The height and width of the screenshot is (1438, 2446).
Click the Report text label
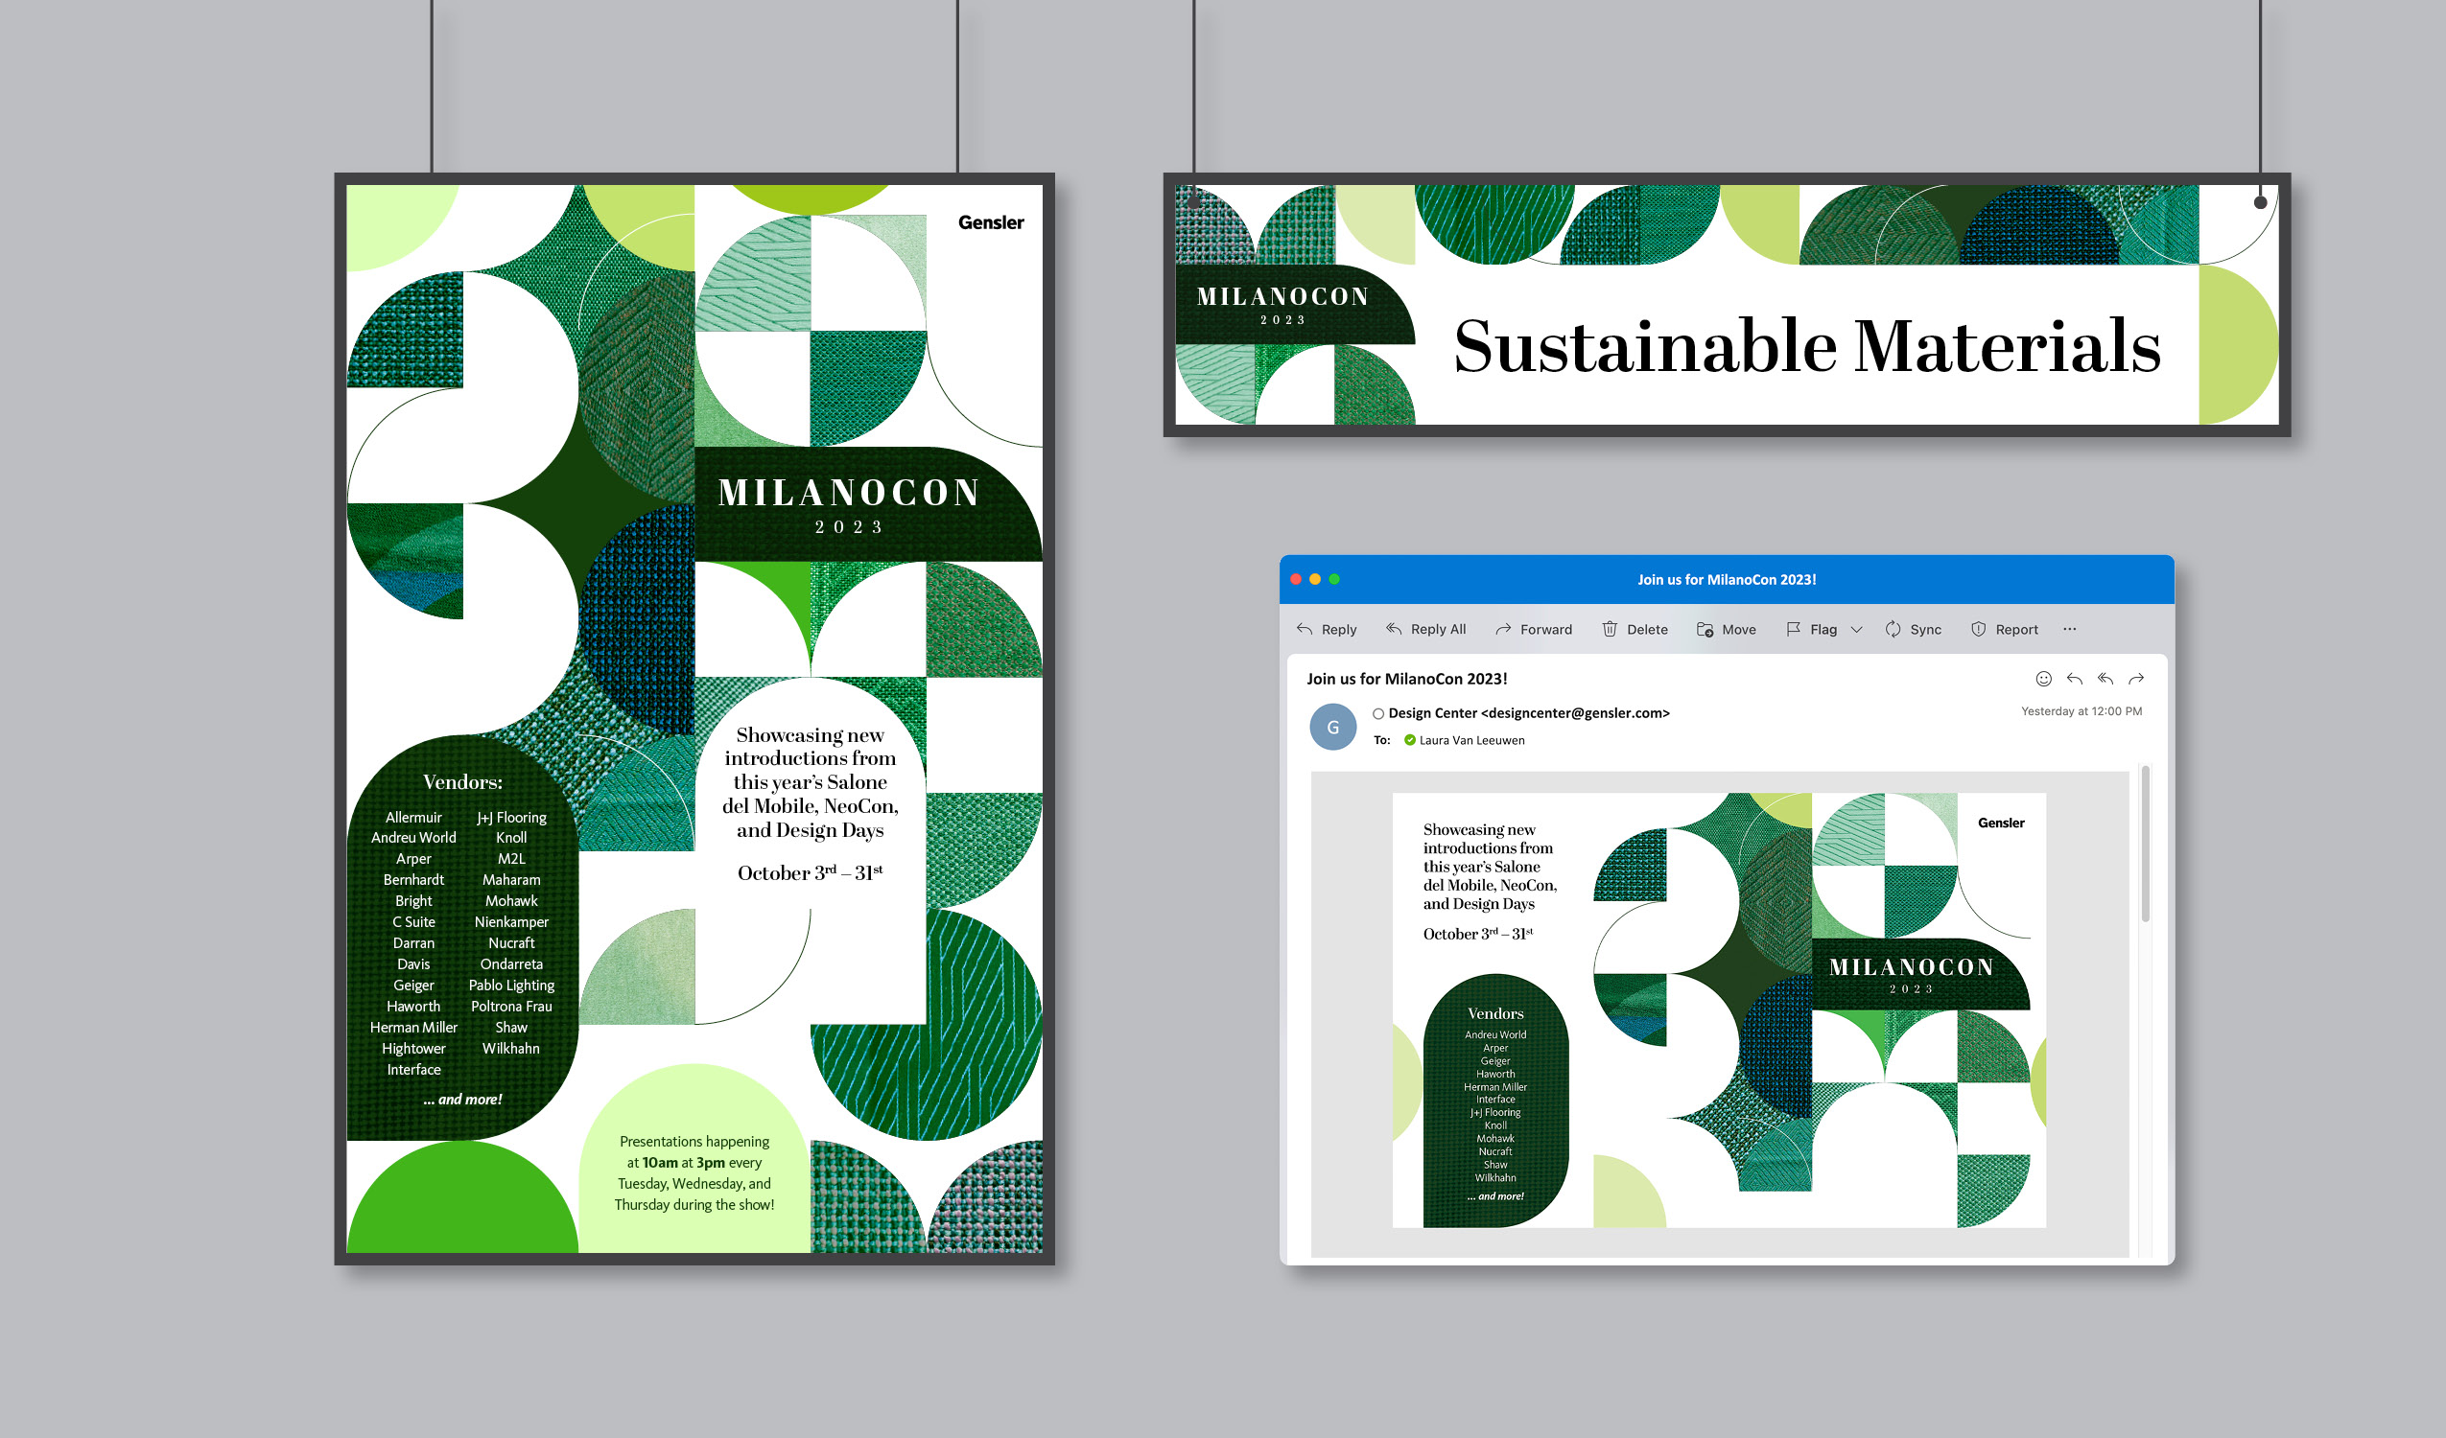2016,630
